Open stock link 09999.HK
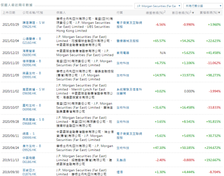Viewport: 224px width, 176px height. [29, 138]
